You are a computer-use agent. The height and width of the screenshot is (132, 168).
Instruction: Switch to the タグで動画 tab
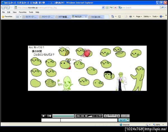click(62, 17)
